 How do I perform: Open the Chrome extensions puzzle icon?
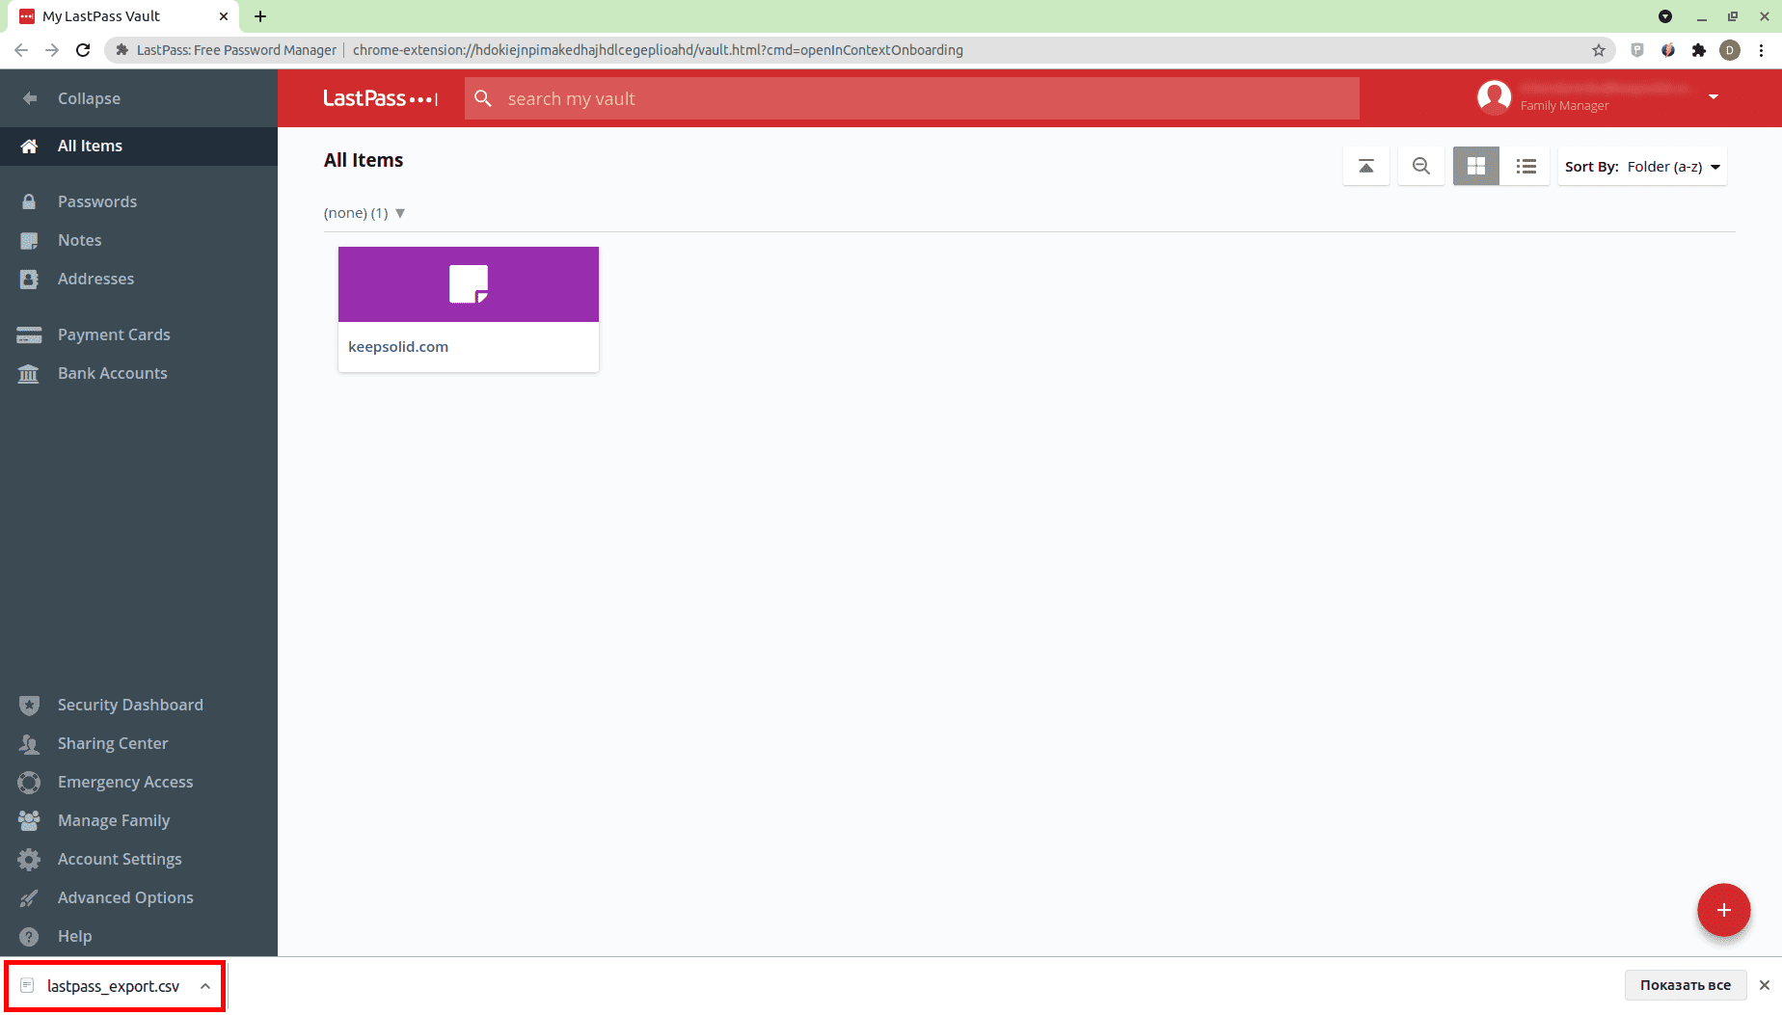tap(1699, 50)
